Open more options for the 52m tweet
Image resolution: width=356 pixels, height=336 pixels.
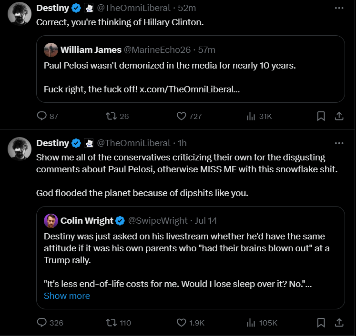339,8
